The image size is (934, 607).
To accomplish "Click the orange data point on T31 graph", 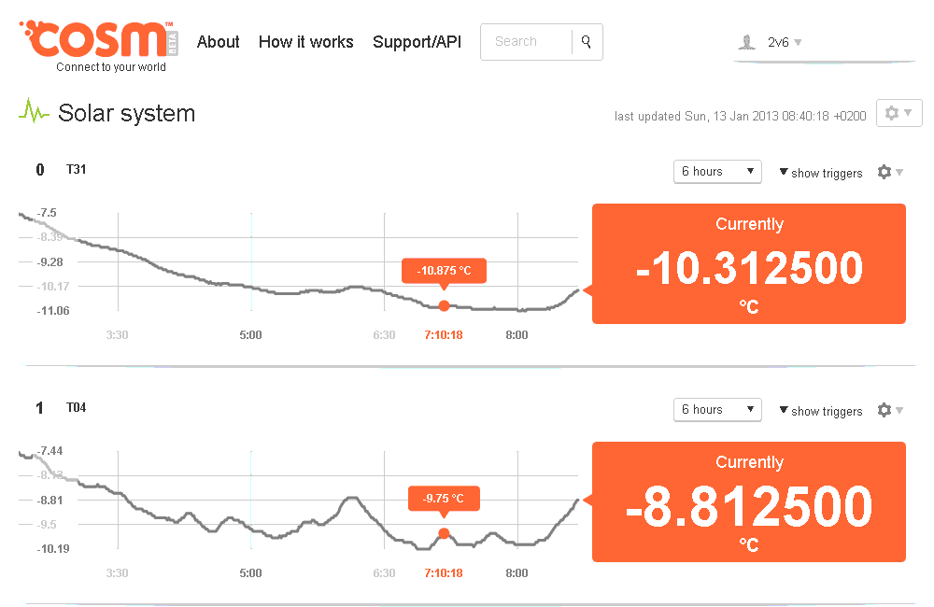I will [444, 305].
